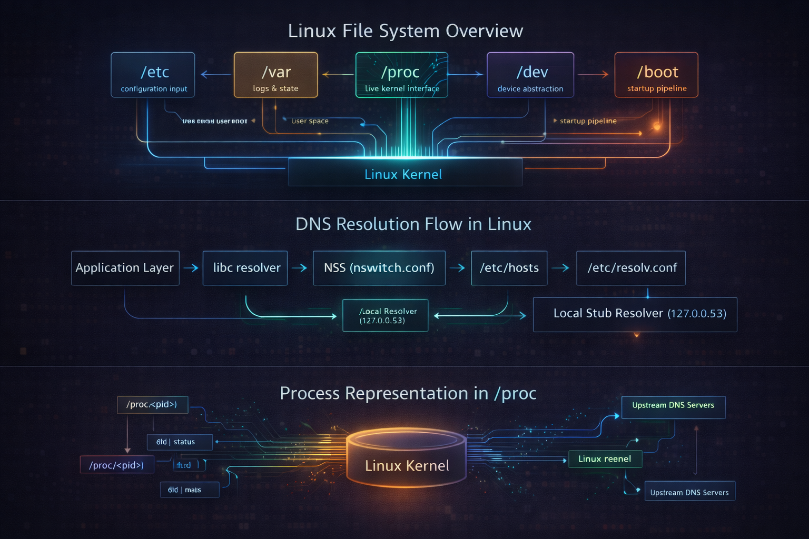Select the gray /proc.<pid>) box at top left

click(152, 405)
